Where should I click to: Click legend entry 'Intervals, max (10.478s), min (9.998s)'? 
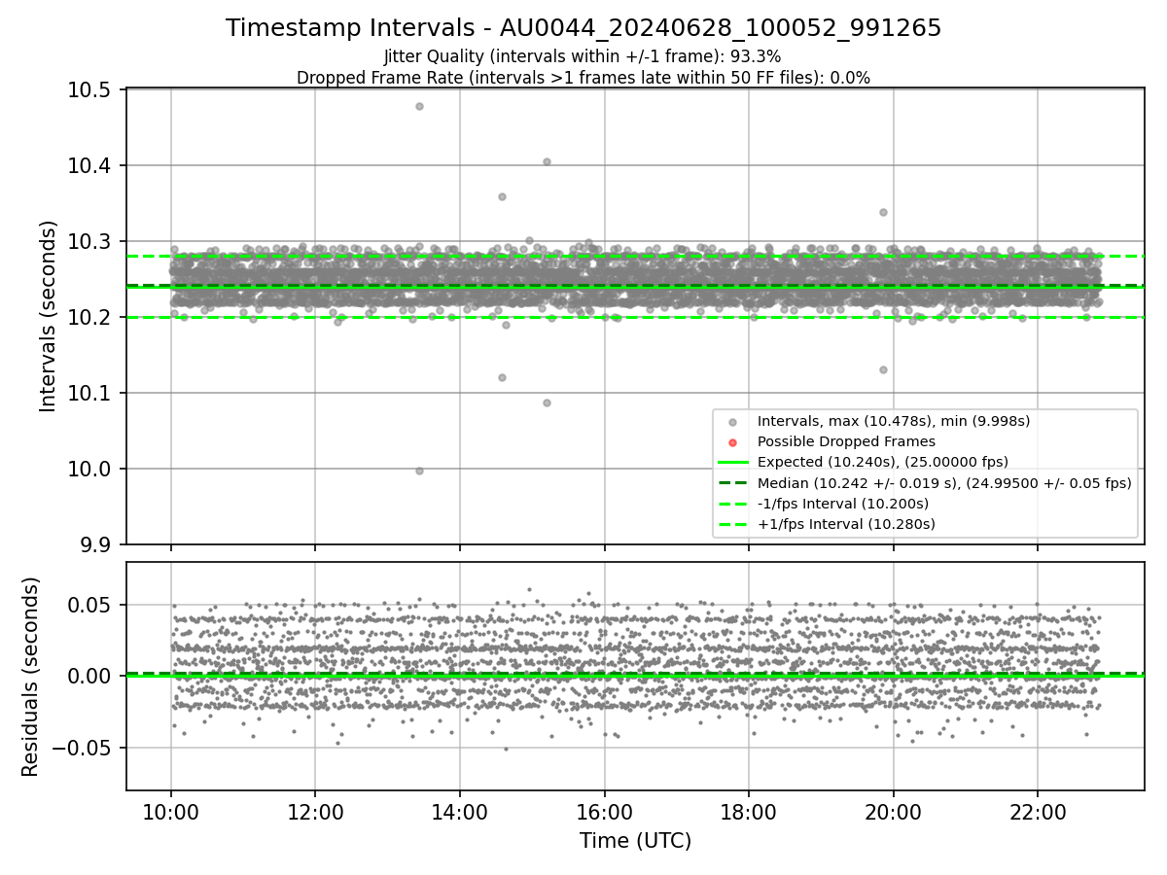click(894, 421)
